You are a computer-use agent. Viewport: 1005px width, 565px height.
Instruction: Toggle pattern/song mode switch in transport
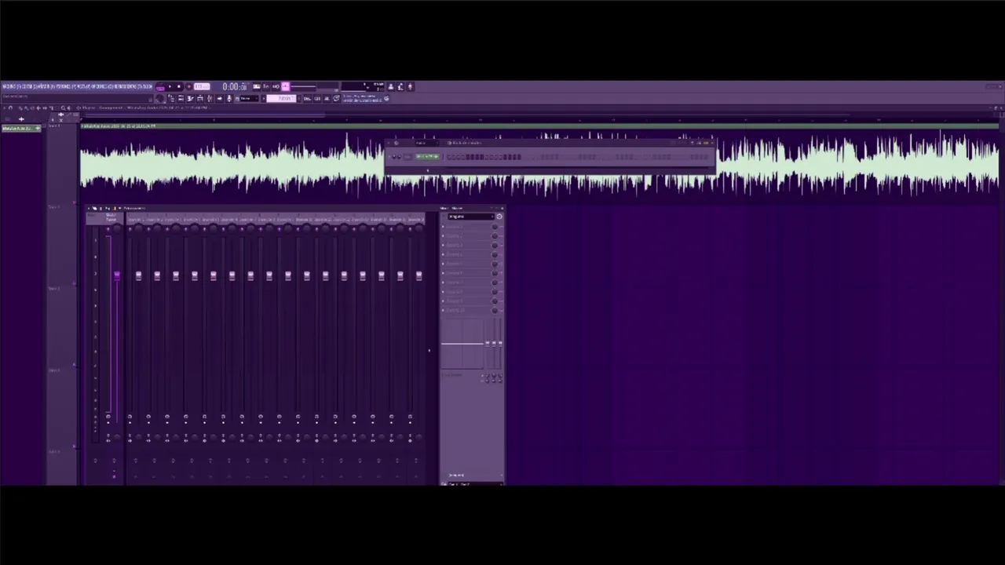click(160, 86)
